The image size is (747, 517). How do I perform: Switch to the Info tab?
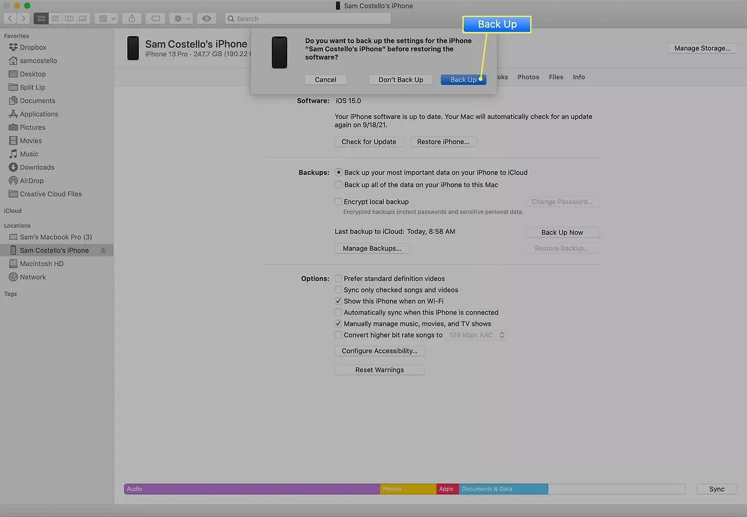579,77
